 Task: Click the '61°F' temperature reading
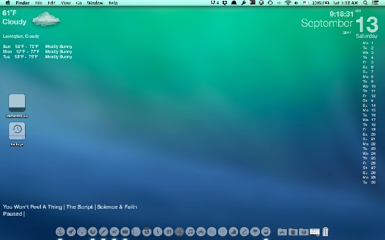pyautogui.click(x=10, y=13)
